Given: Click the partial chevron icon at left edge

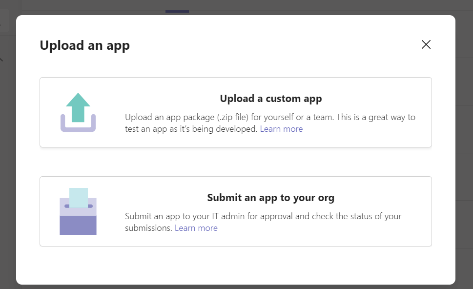Looking at the screenshot, I should click(1, 59).
